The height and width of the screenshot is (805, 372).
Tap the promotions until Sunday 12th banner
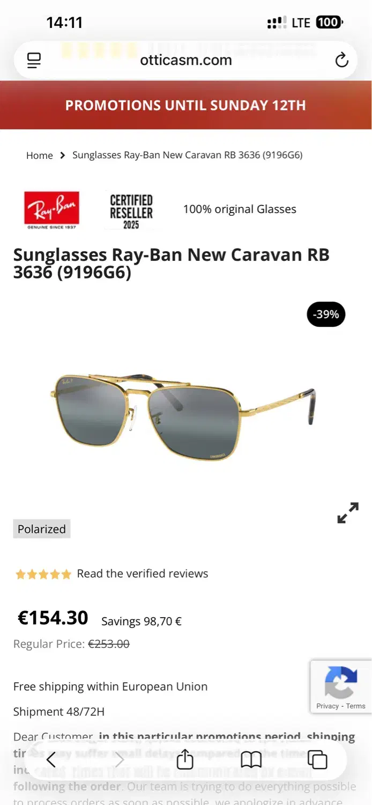pos(186,105)
